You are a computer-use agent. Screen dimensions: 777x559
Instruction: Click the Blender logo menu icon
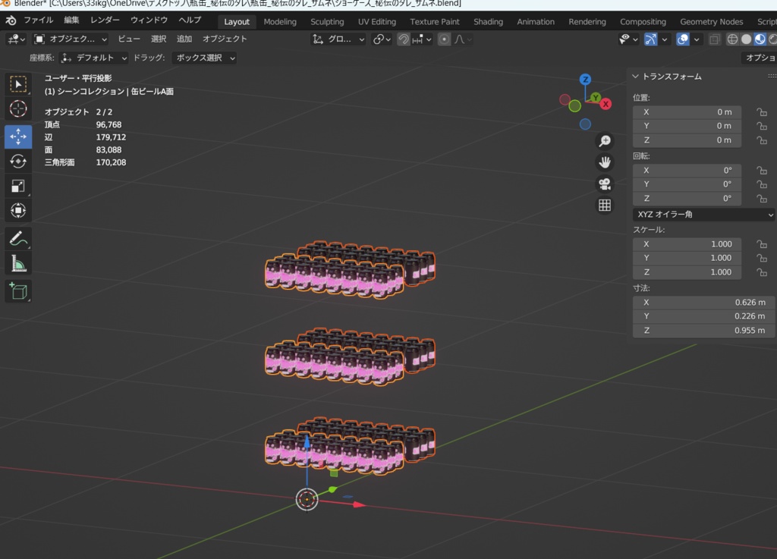[x=11, y=20]
